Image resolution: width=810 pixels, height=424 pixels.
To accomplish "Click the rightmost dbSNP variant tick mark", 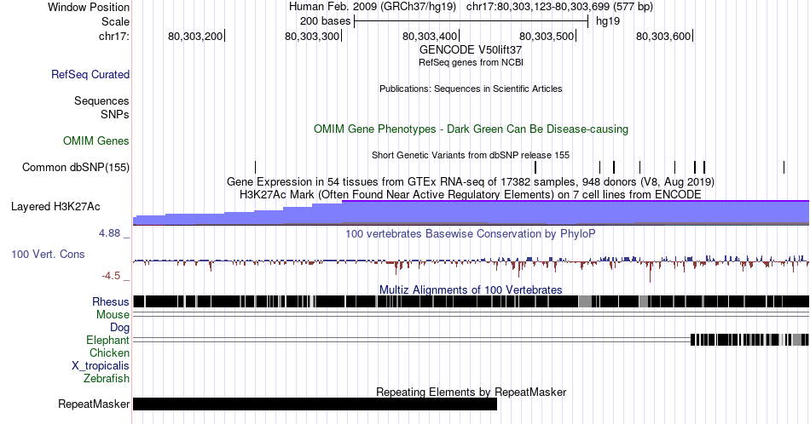I will pyautogui.click(x=784, y=167).
